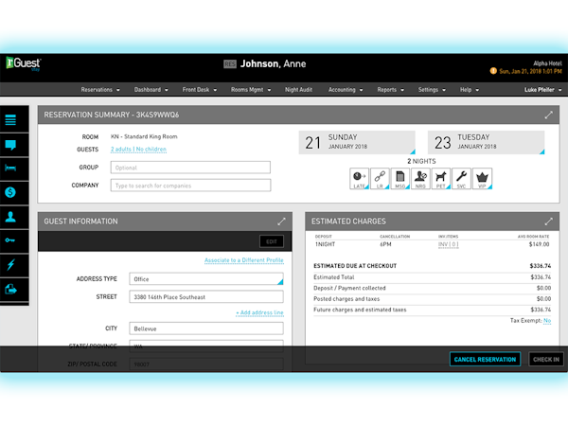Image resolution: width=568 pixels, height=426 pixels.
Task: Click the lightning bolt sidebar icon
Action: pyautogui.click(x=11, y=265)
